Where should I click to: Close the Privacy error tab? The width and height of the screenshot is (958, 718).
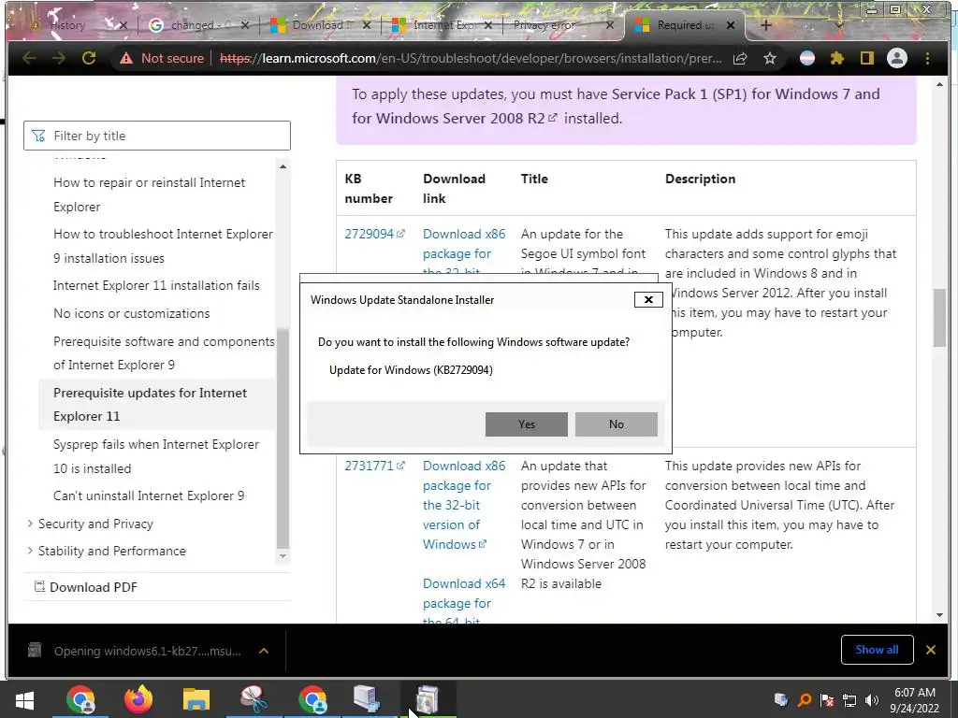[x=610, y=25]
